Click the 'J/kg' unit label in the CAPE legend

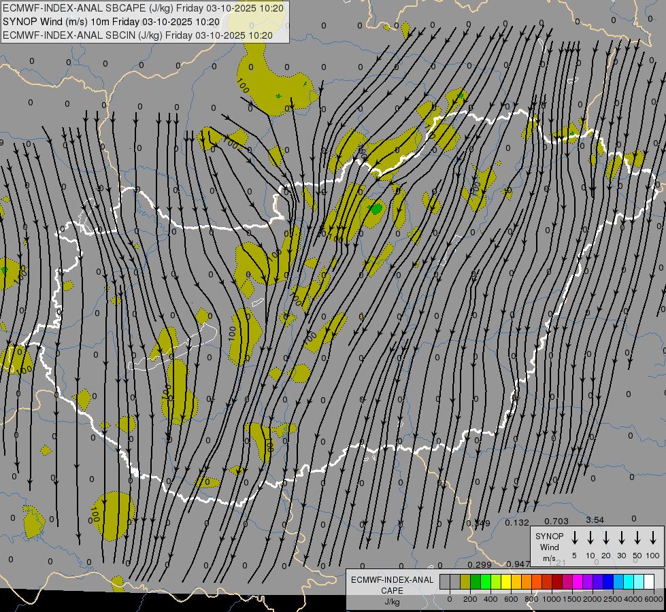tap(392, 602)
